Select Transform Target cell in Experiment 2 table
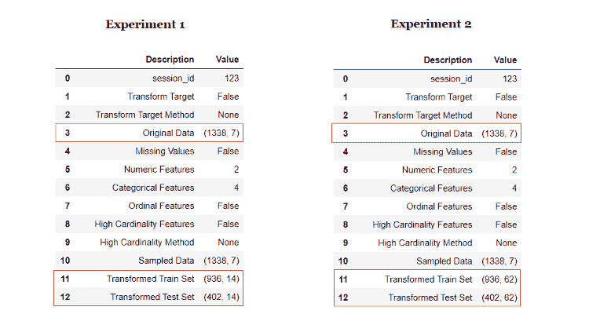Screen dimensions: 589x314 tap(438, 97)
